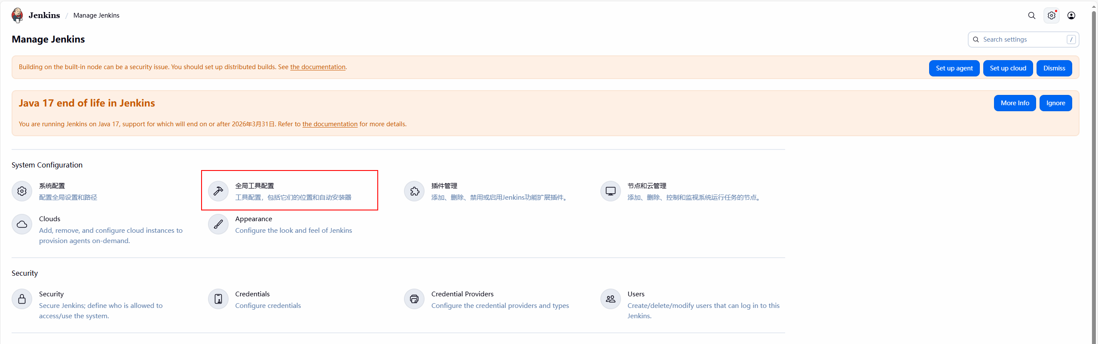Ignore the Java 17 end of life notice

click(1055, 103)
